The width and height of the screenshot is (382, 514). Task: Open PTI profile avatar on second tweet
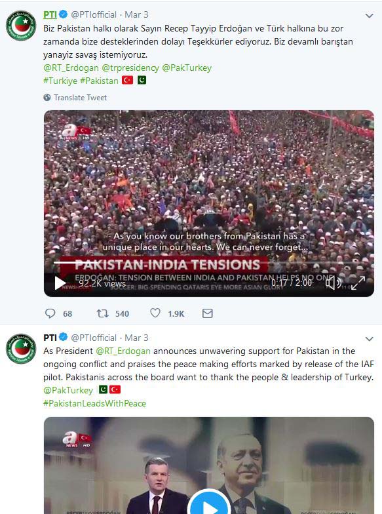click(x=21, y=349)
